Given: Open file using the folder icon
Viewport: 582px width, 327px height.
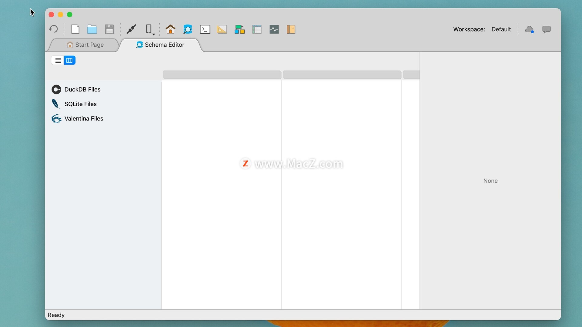Looking at the screenshot, I should tap(92, 29).
